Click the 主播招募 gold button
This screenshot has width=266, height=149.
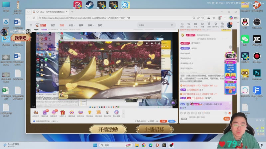point(154,129)
